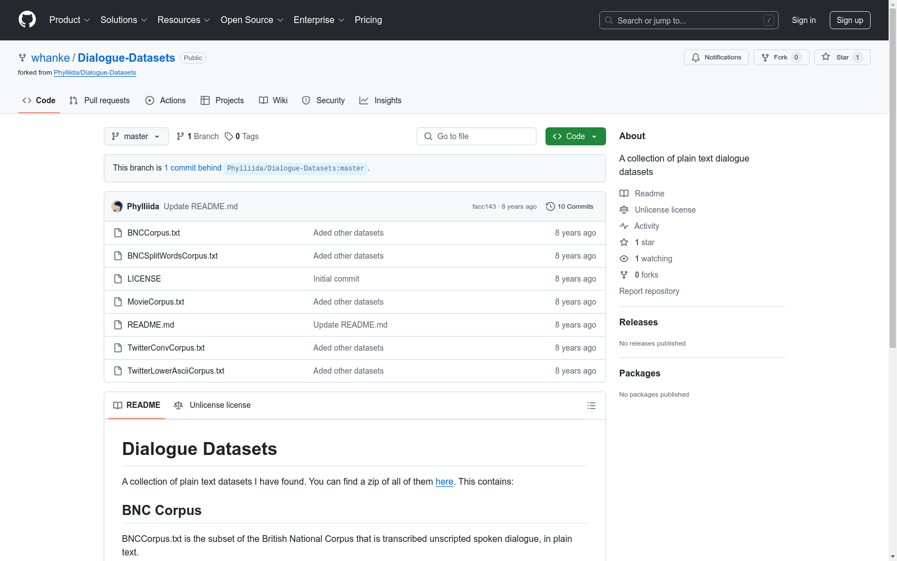
Task: Open the README.md file
Action: click(x=151, y=325)
